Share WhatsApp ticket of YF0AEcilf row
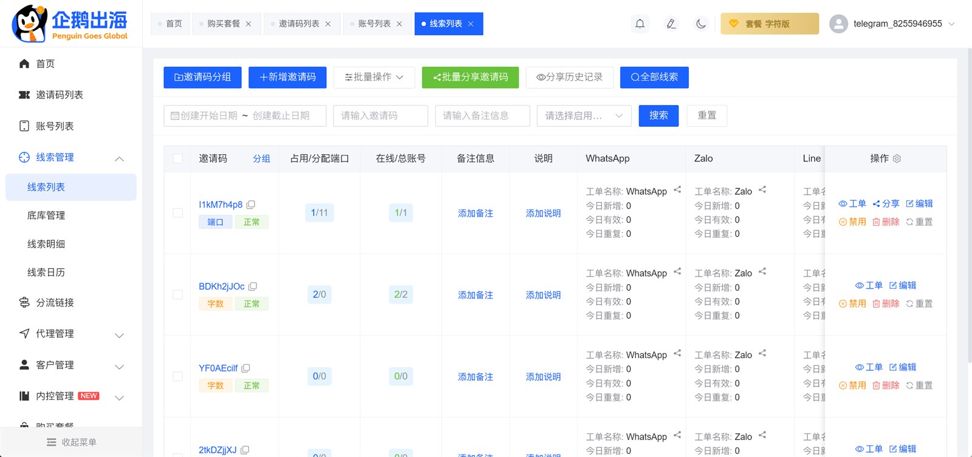 pos(677,353)
